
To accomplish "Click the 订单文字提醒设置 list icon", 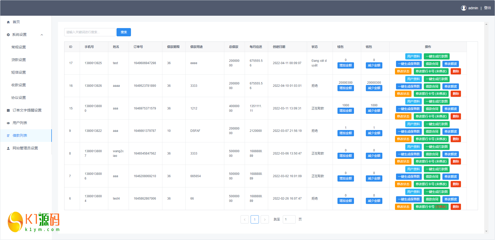I will point(8,110).
